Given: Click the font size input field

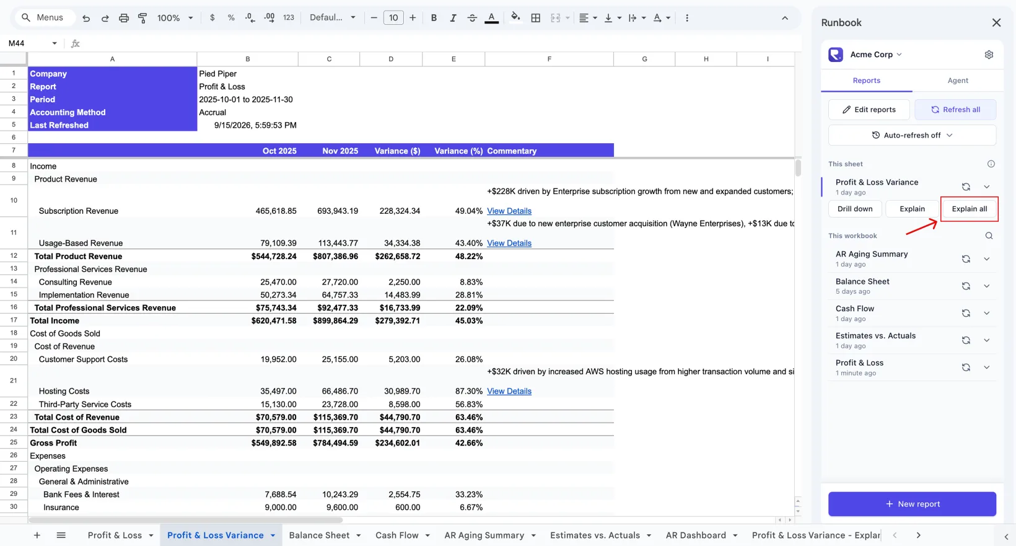Looking at the screenshot, I should (393, 18).
